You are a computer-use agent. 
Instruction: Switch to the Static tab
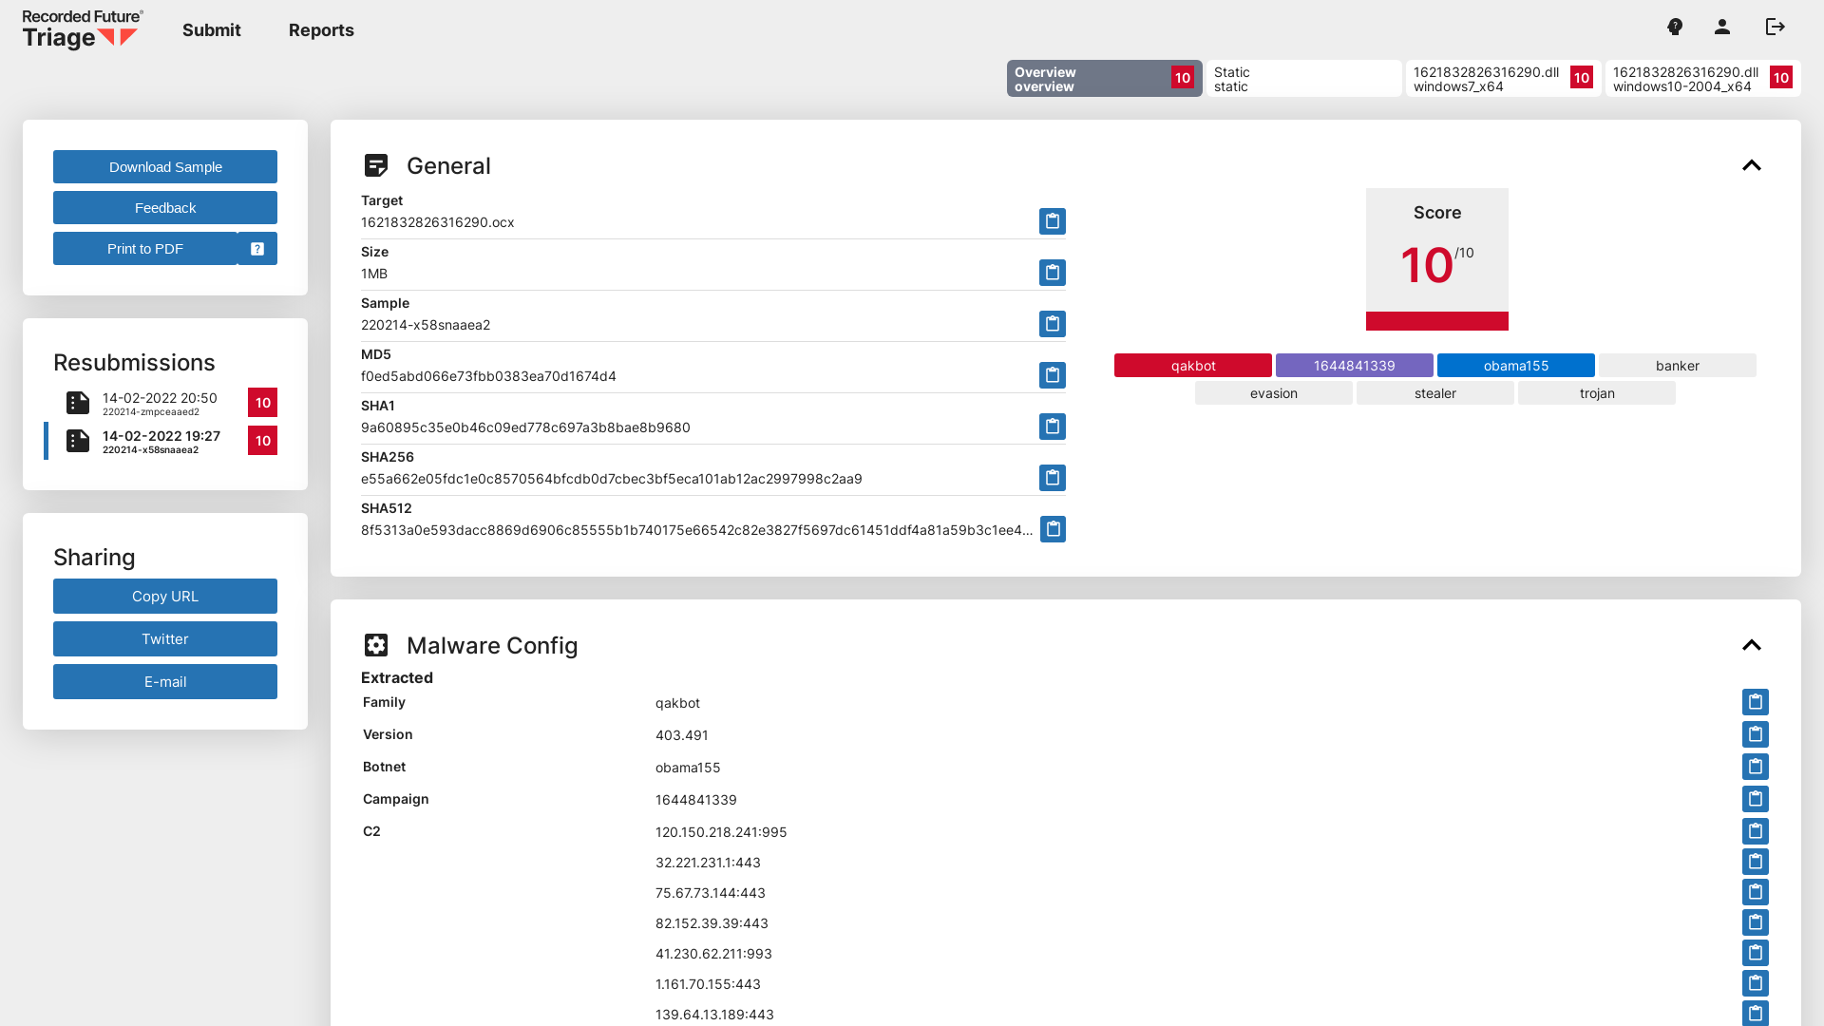1304,79
